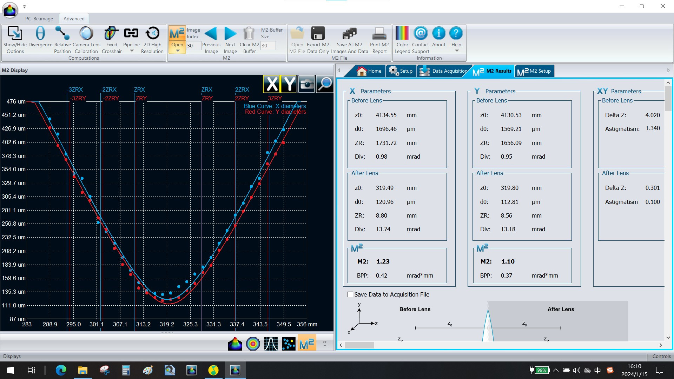This screenshot has width=674, height=379.
Task: Open the Data Acquisition tab
Action: click(x=444, y=71)
